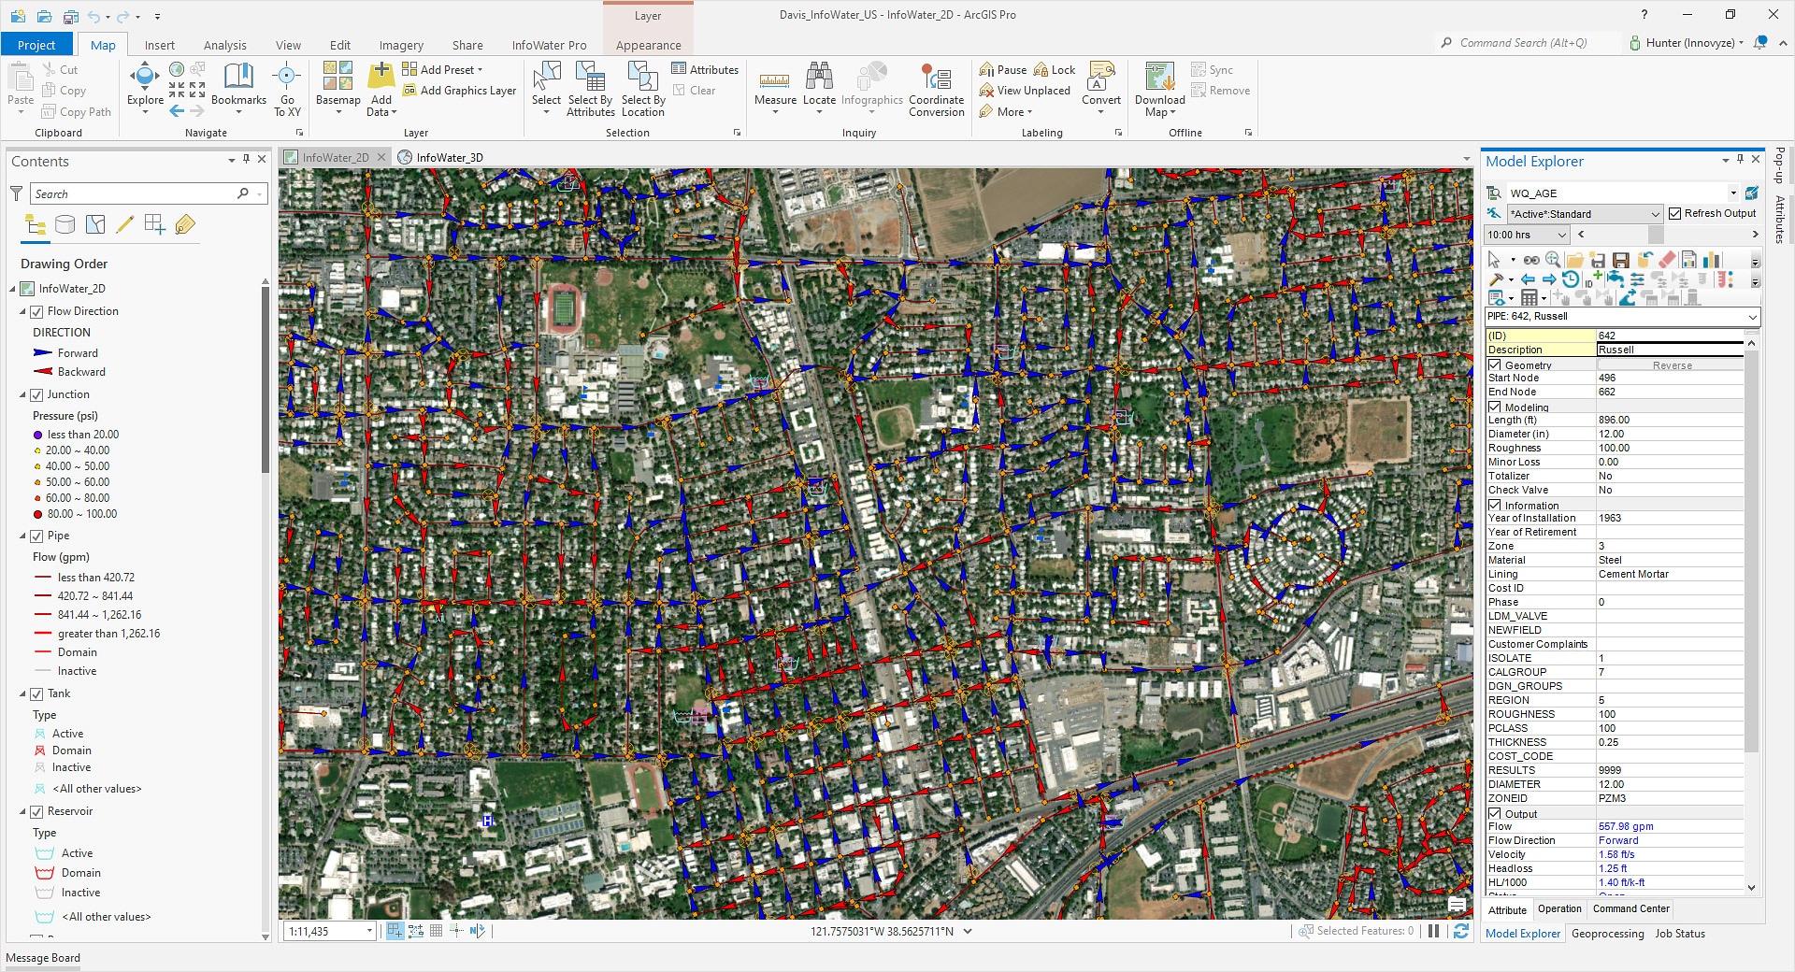This screenshot has height=972, width=1795.
Task: Expand the map scale 1:11,435 dropdown
Action: point(370,931)
